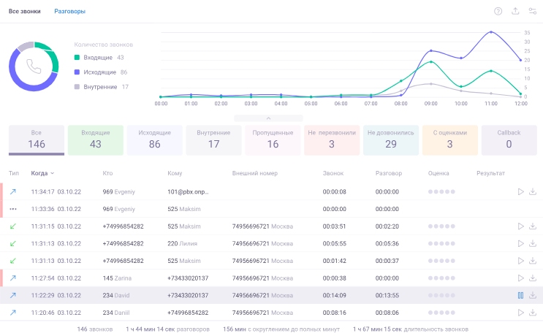Viewport: 543px width, 336px height.
Task: Pause the playing 11:22:29 call recording
Action: 520,295
